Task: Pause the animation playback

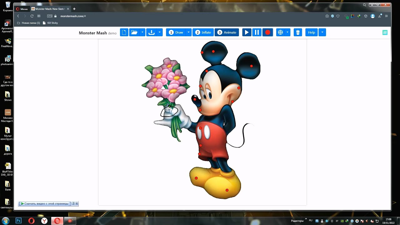Action: 257,32
